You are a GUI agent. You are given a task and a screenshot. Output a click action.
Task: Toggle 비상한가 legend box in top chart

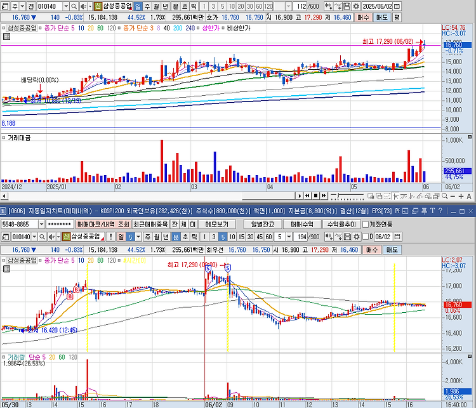coord(223,28)
